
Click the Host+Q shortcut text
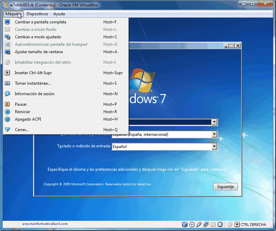(110, 130)
